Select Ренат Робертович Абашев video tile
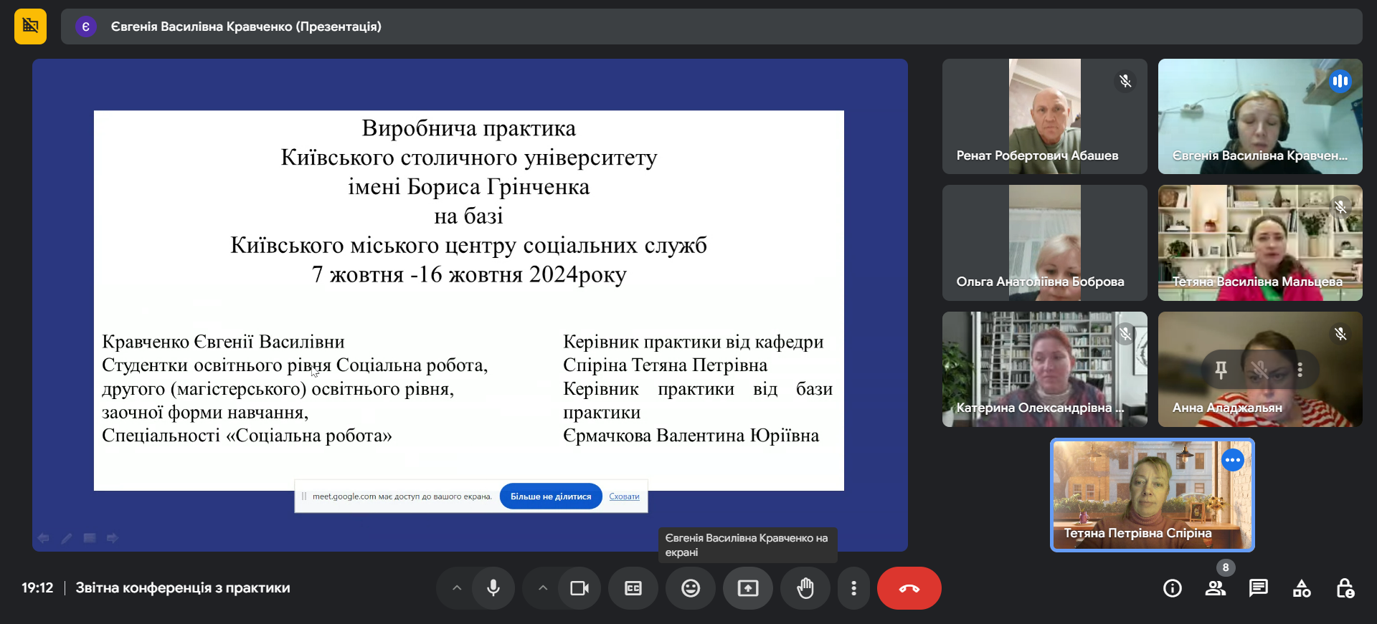The height and width of the screenshot is (624, 1377). tap(1045, 116)
